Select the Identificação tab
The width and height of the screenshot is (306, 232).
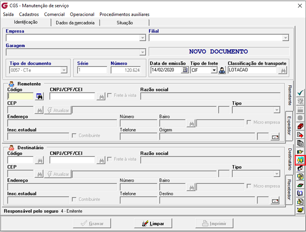pyautogui.click(x=25, y=22)
